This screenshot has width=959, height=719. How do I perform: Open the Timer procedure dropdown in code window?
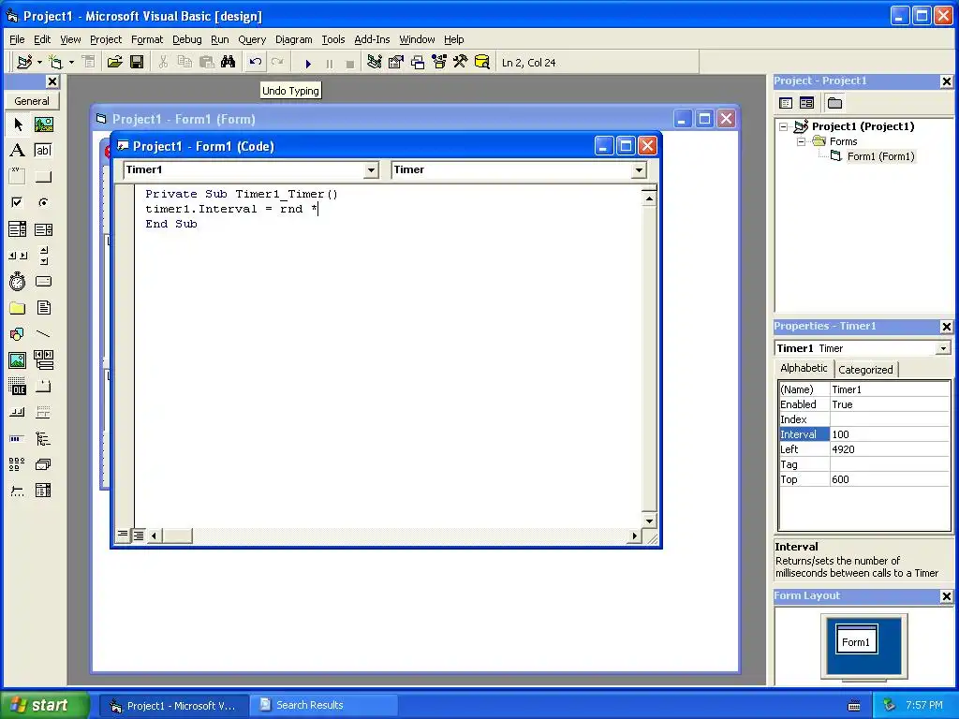(639, 170)
